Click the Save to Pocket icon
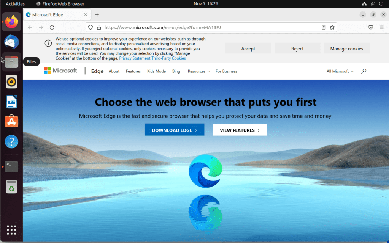This screenshot has width=389, height=243. [370, 27]
